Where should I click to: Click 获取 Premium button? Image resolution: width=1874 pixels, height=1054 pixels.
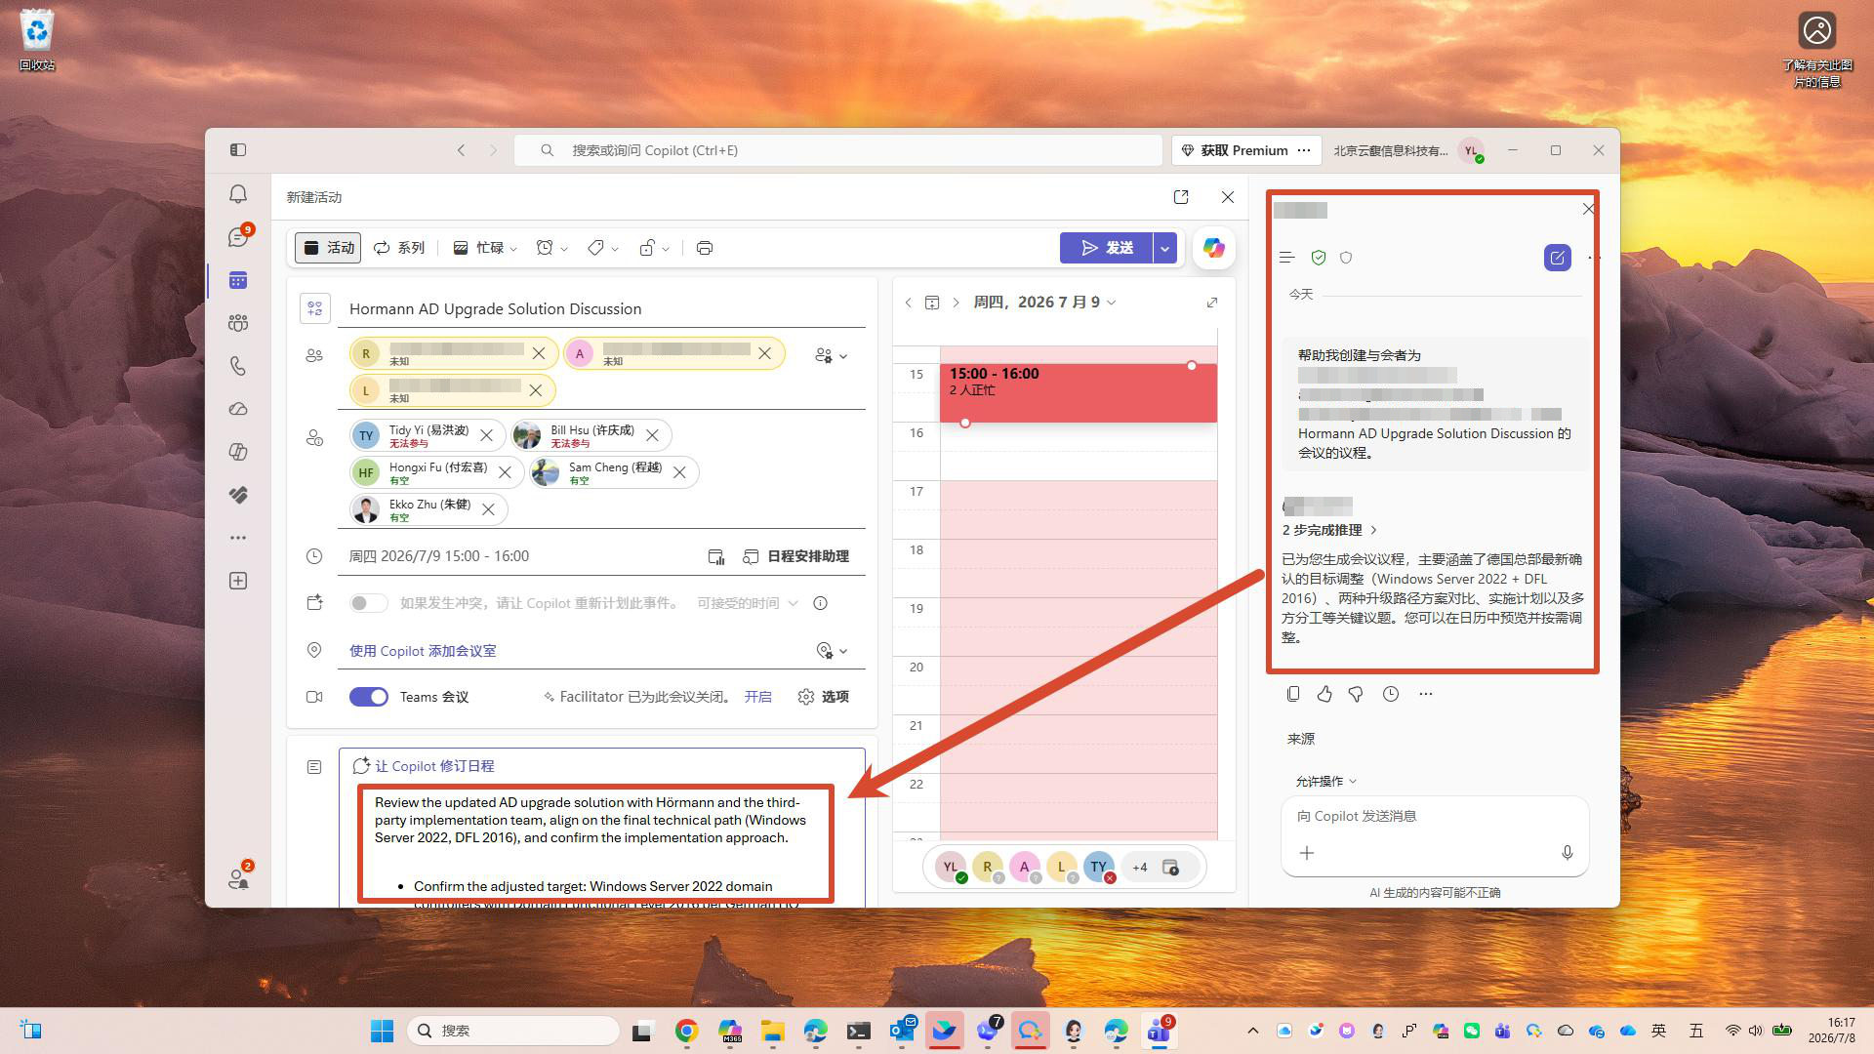1235,150
